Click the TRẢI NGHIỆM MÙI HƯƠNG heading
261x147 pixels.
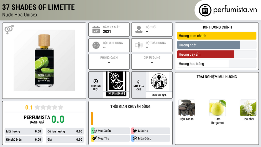(217, 77)
